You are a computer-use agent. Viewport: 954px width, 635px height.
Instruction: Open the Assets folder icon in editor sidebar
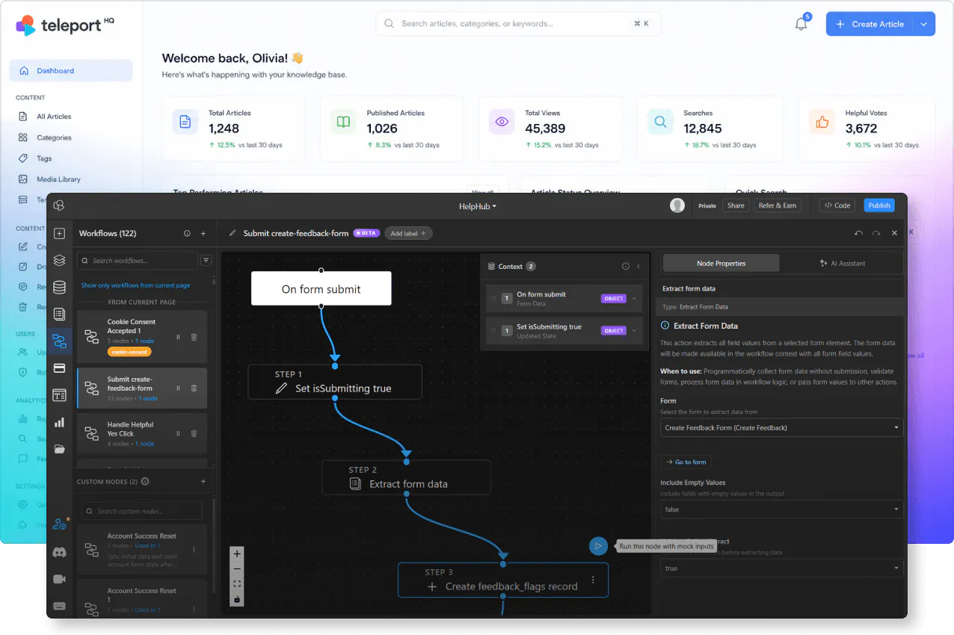coord(59,449)
